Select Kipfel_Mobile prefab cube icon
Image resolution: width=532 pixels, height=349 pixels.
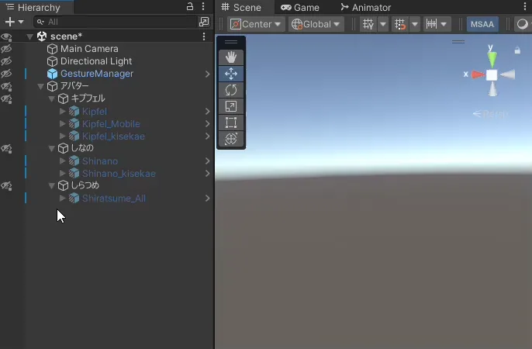click(74, 124)
